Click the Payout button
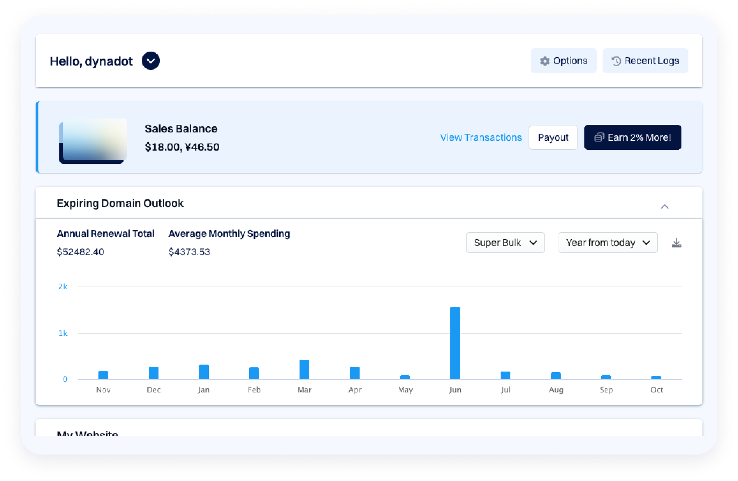Viewport: 738px width, 481px height. click(x=553, y=137)
